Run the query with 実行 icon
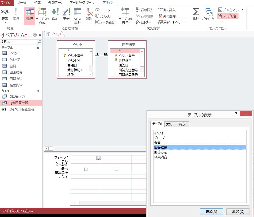Viewport: 254px width, 217px height. click(16, 15)
